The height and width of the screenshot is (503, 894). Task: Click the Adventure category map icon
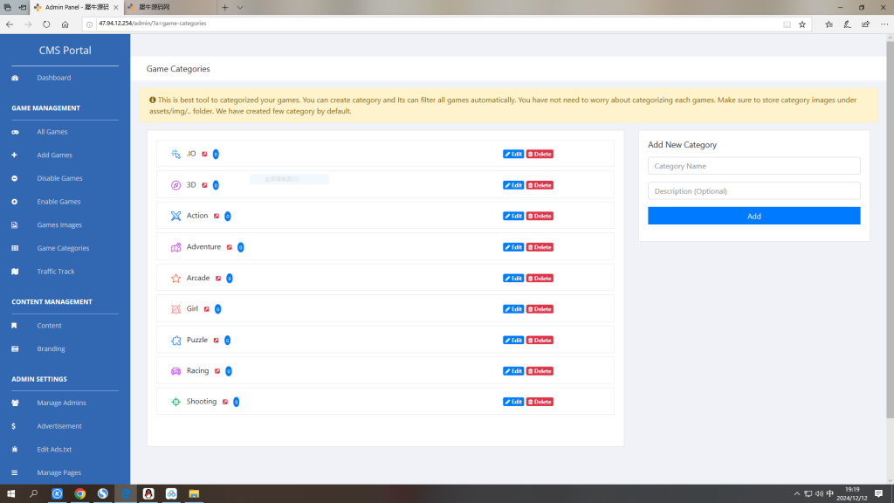click(175, 247)
